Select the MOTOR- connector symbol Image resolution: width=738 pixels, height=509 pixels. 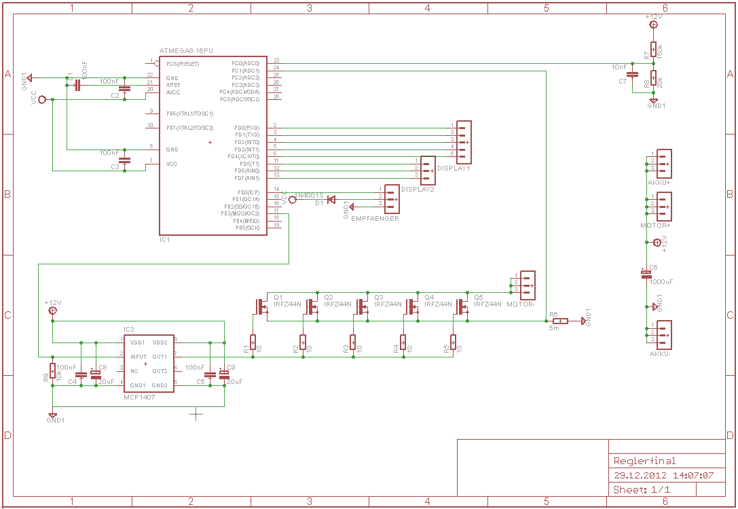tap(528, 285)
